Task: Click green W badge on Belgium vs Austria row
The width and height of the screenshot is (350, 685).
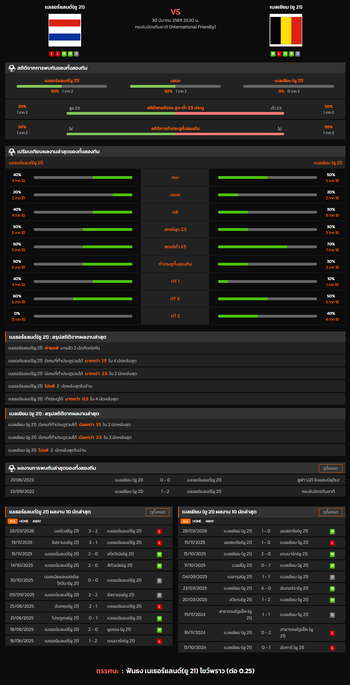Action: point(332,531)
